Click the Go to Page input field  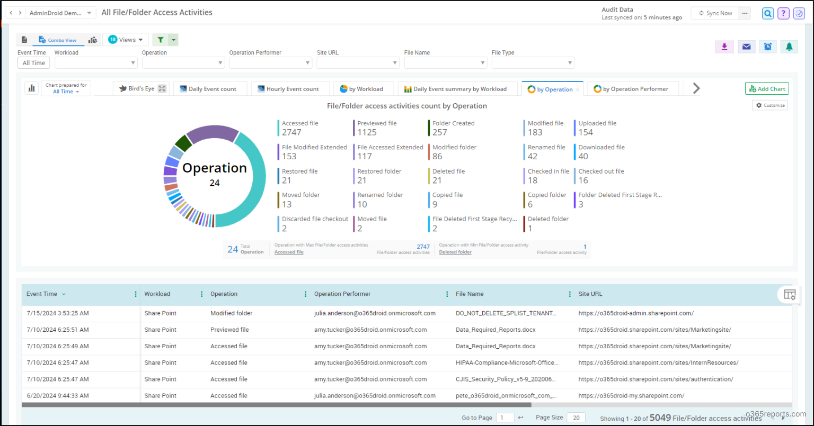[505, 418]
